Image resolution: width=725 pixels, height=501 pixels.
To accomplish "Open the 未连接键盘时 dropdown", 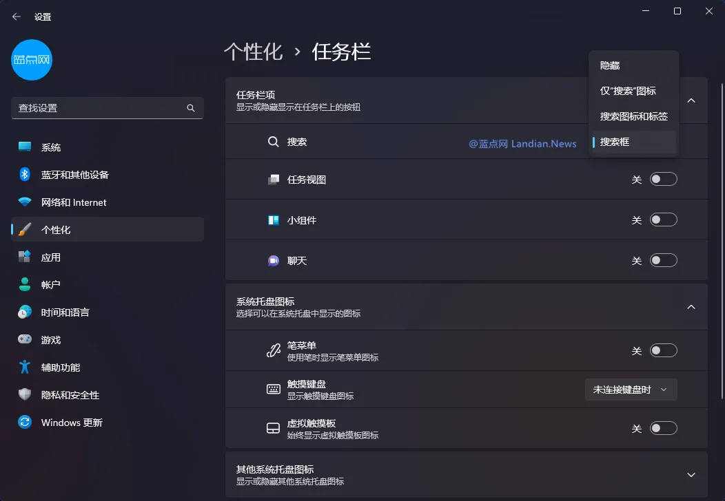I will 631,389.
